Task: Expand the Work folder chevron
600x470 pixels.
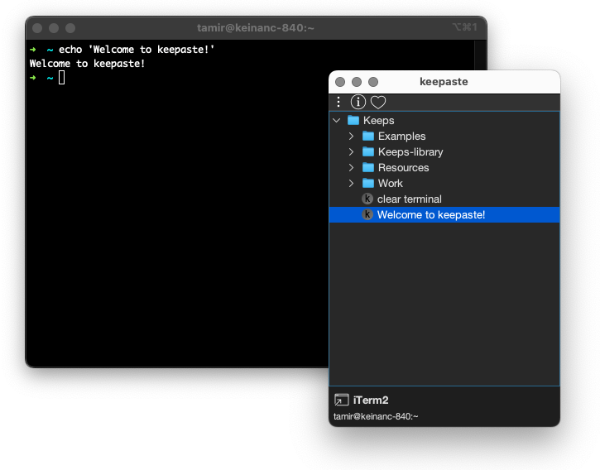Action: [351, 184]
